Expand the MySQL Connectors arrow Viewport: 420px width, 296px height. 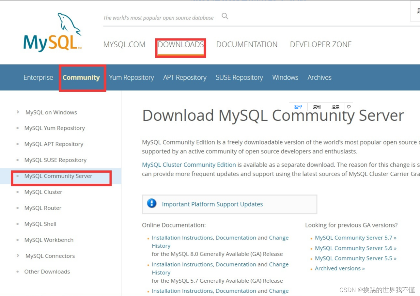click(x=18, y=256)
